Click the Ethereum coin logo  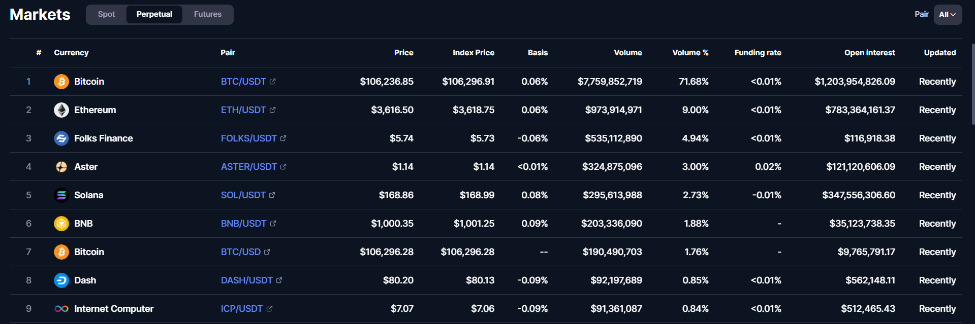pyautogui.click(x=61, y=110)
